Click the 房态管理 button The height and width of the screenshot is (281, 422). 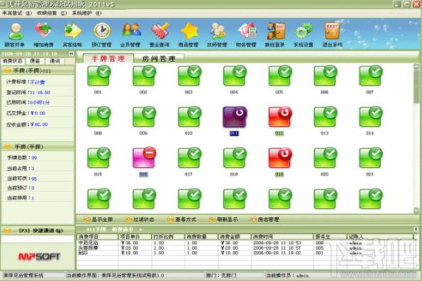265,219
